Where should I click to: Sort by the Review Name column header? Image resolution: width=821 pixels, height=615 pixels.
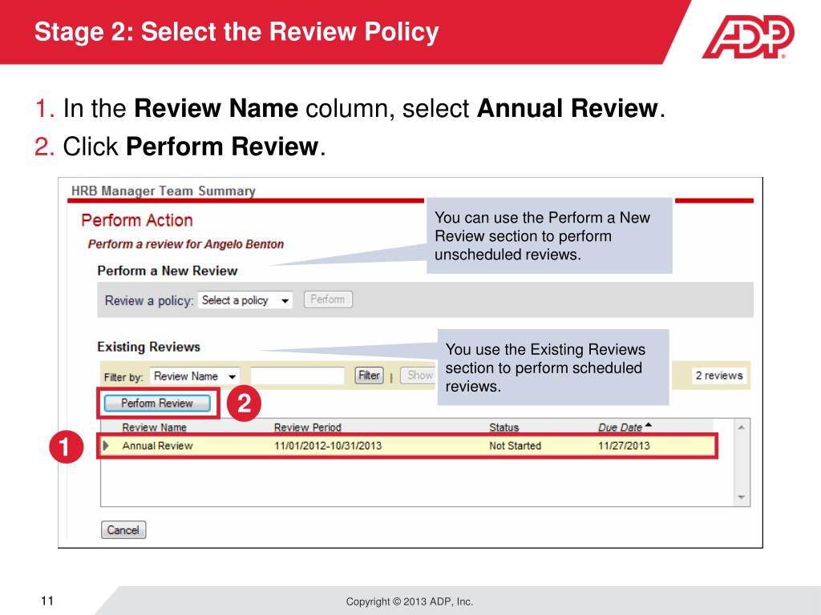pyautogui.click(x=155, y=428)
